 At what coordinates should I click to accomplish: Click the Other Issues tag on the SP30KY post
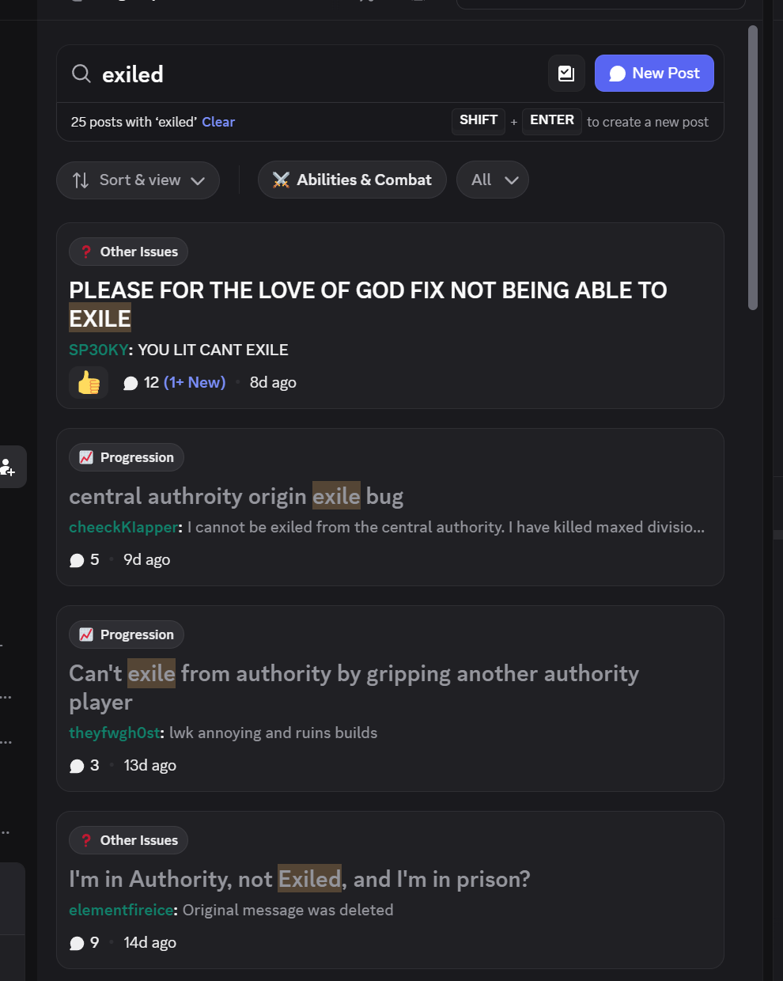pos(128,252)
